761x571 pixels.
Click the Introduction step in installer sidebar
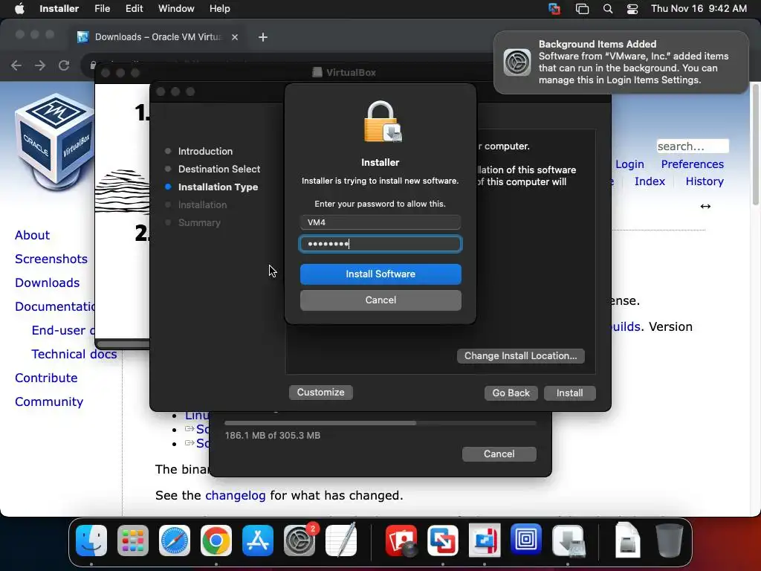pos(205,151)
